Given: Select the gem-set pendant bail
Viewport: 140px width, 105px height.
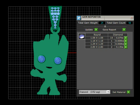Looking at the screenshot, I should pyautogui.click(x=55, y=18).
